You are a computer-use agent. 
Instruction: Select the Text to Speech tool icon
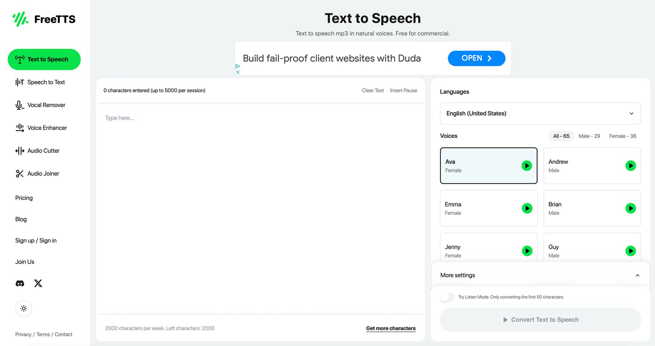(x=20, y=59)
